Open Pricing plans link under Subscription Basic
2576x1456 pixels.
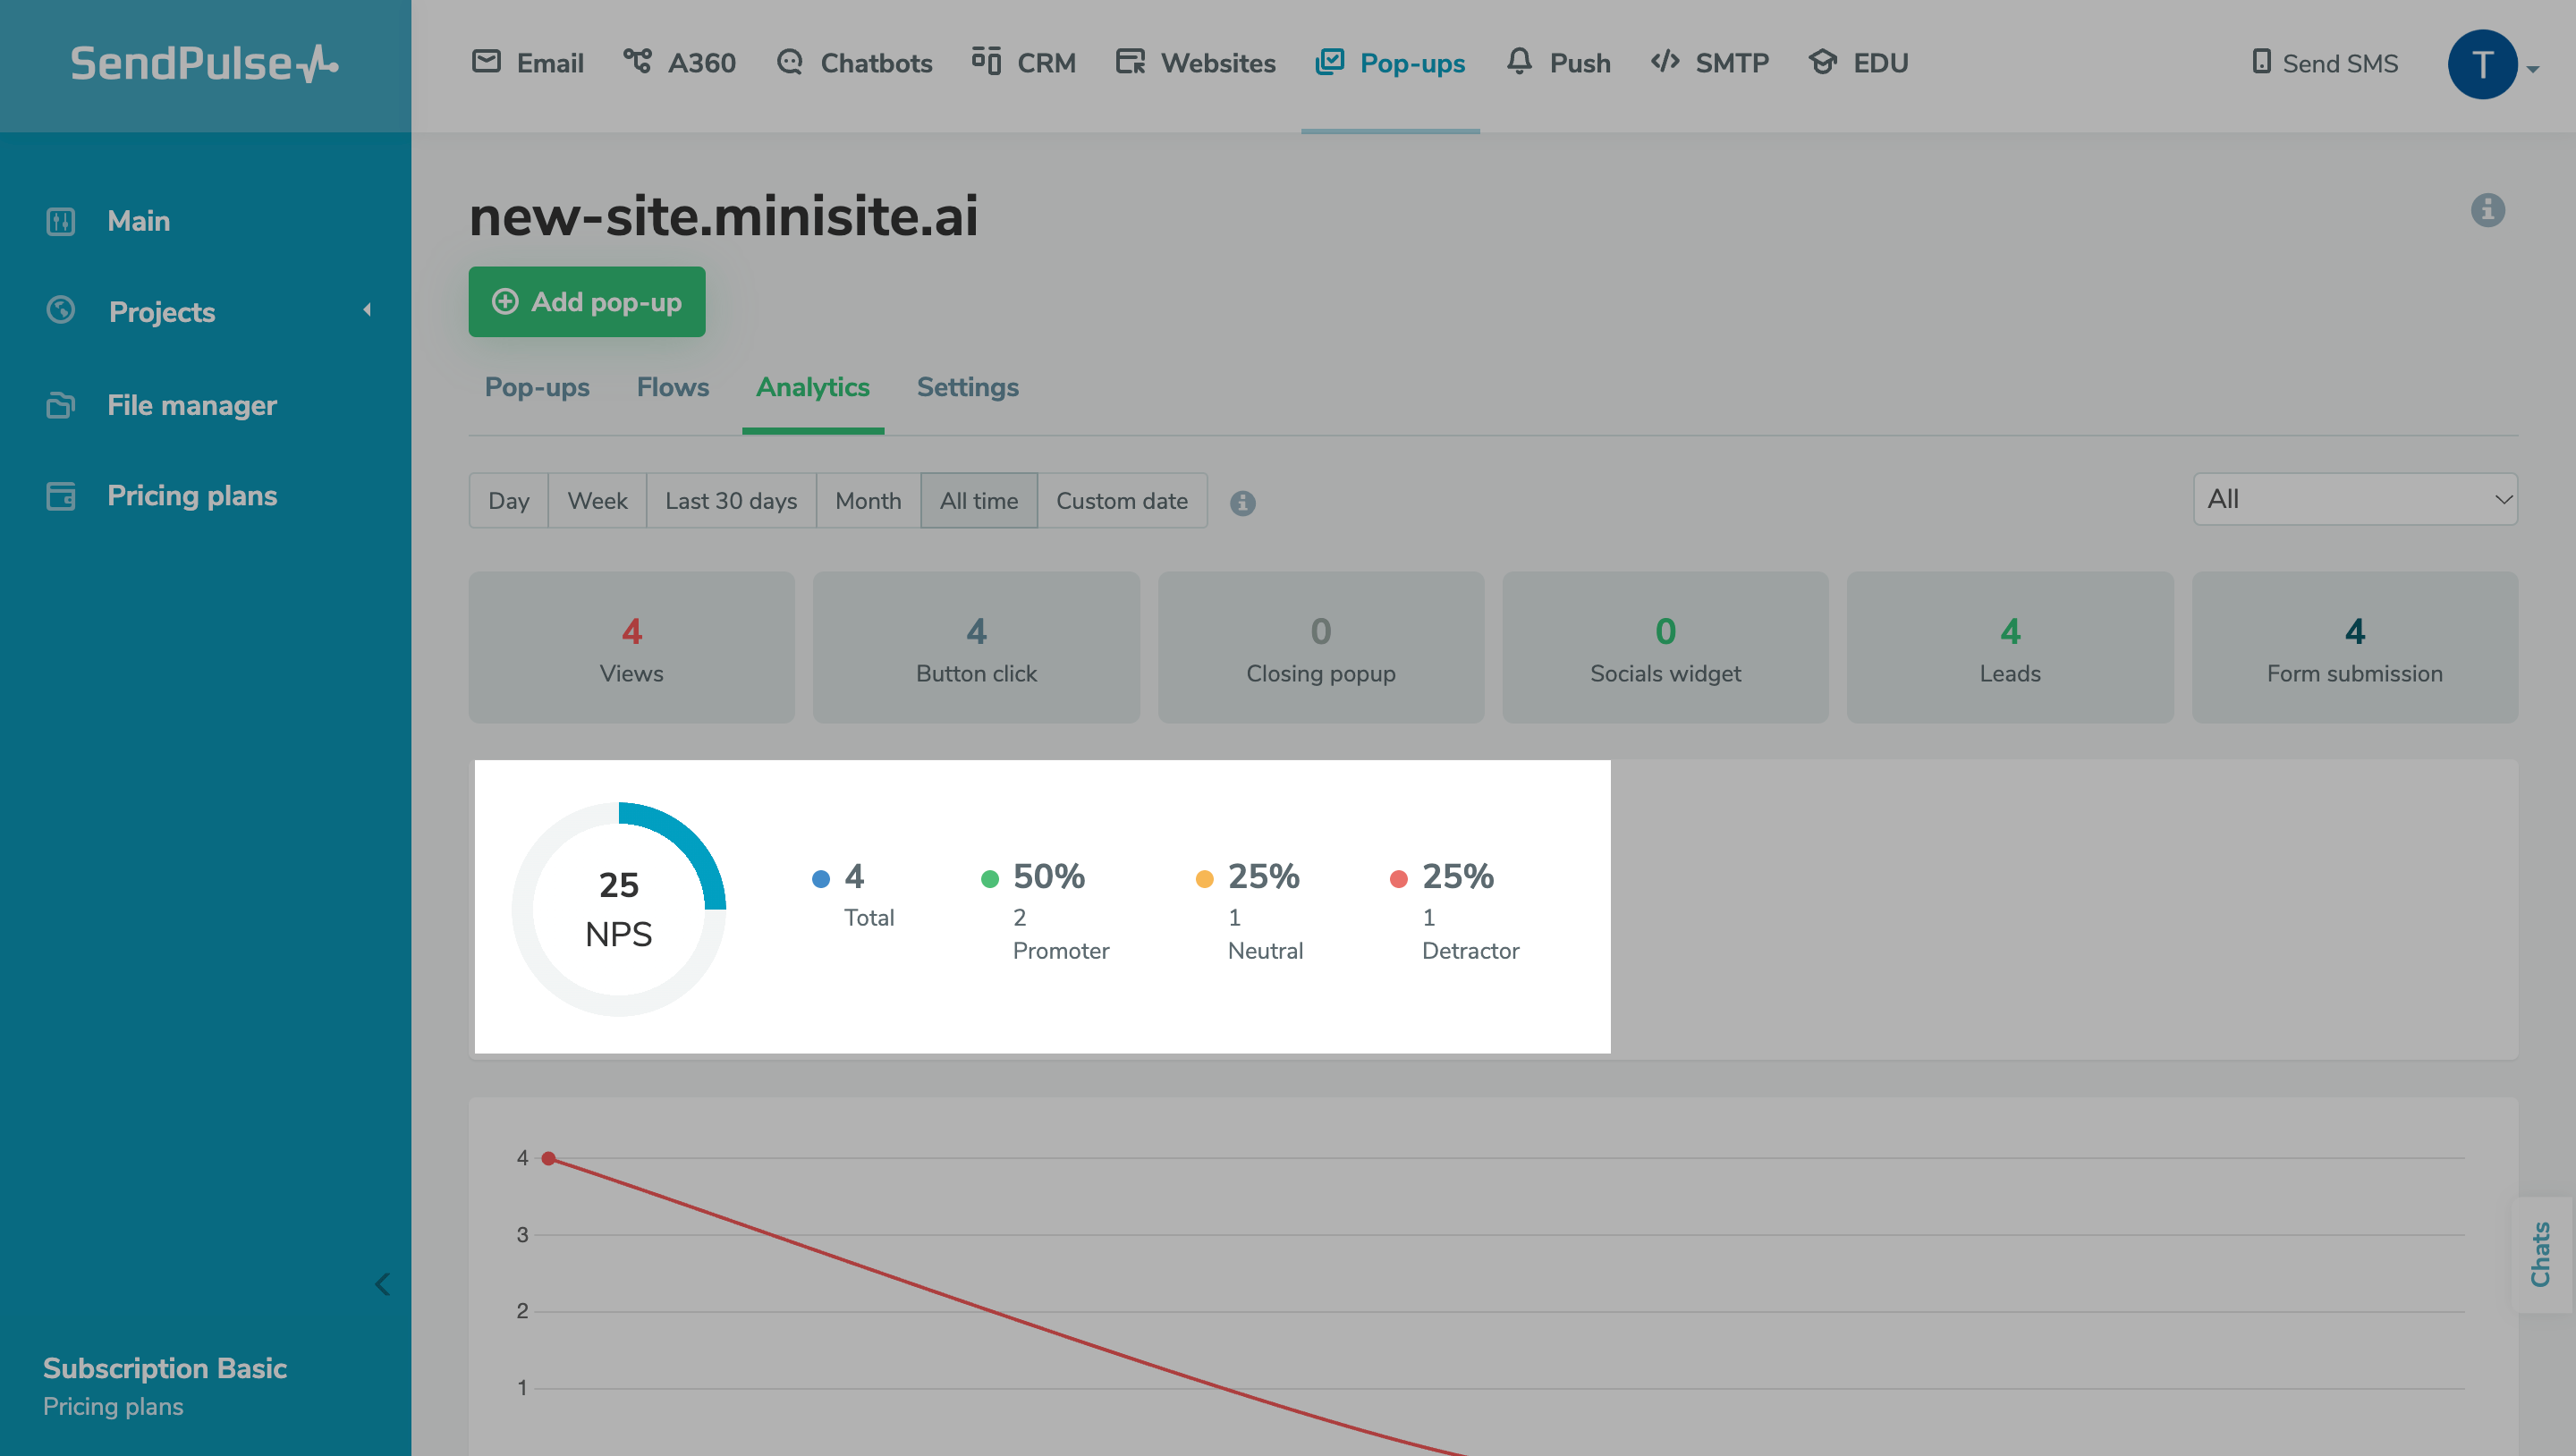point(113,1406)
